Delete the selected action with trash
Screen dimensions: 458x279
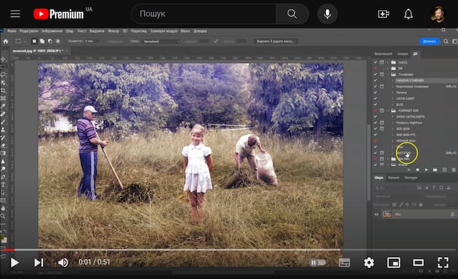tap(453, 170)
